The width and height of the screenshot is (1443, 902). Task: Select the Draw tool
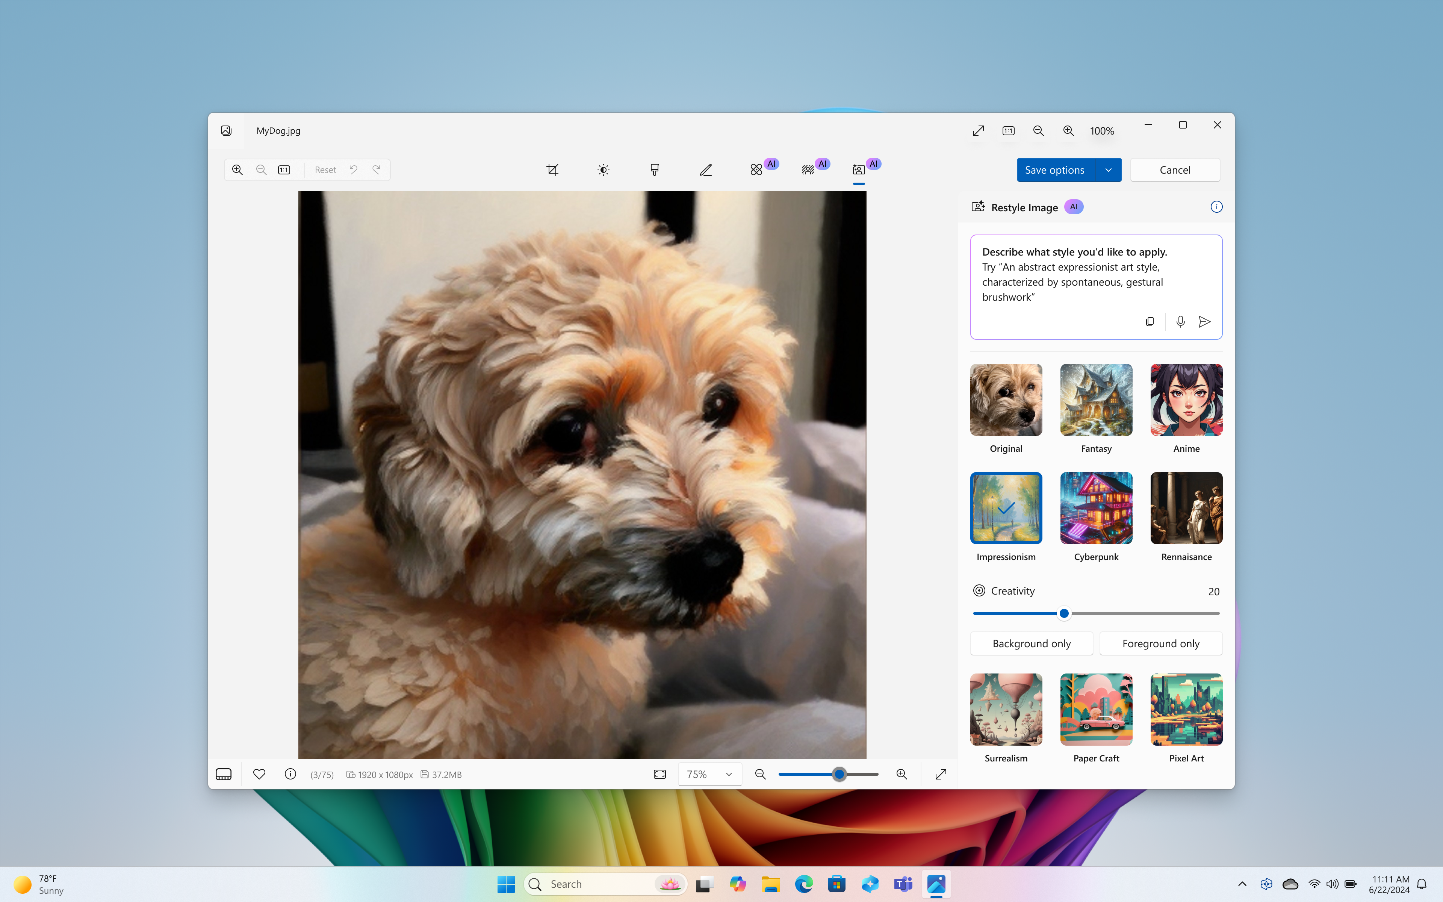[x=705, y=170]
